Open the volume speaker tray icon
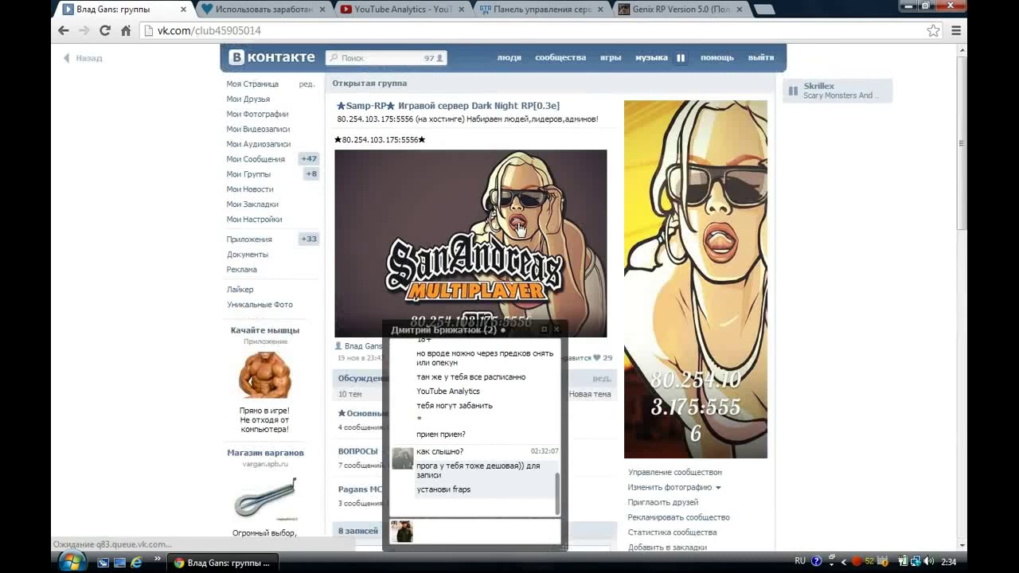Viewport: 1019px width, 573px height. coord(929,561)
